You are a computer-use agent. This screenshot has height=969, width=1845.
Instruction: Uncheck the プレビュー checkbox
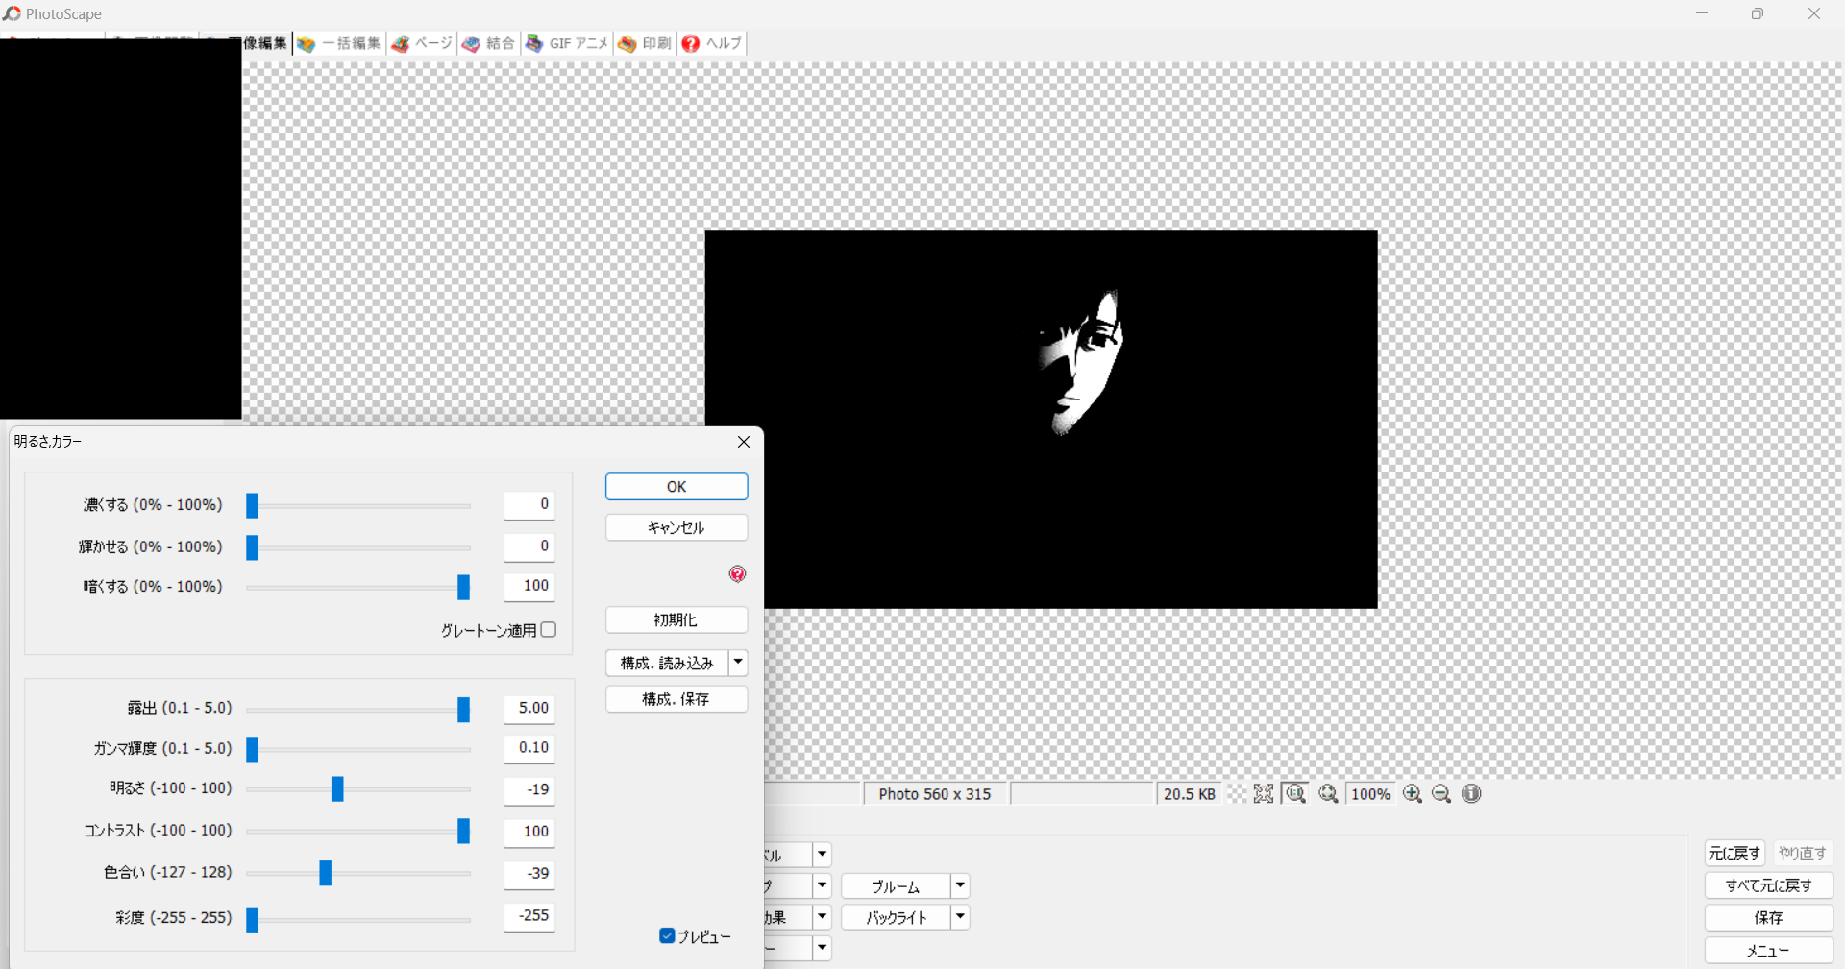[x=667, y=935]
